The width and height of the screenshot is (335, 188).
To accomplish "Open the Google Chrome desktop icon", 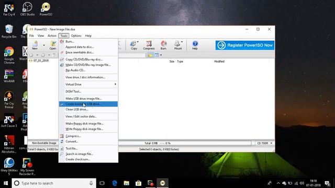I will pos(9,55).
